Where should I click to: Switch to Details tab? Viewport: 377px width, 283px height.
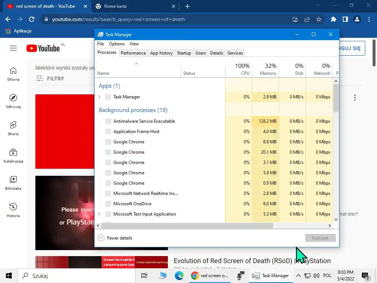point(216,53)
